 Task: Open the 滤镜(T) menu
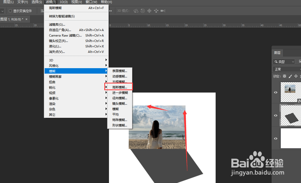tap(51, 2)
